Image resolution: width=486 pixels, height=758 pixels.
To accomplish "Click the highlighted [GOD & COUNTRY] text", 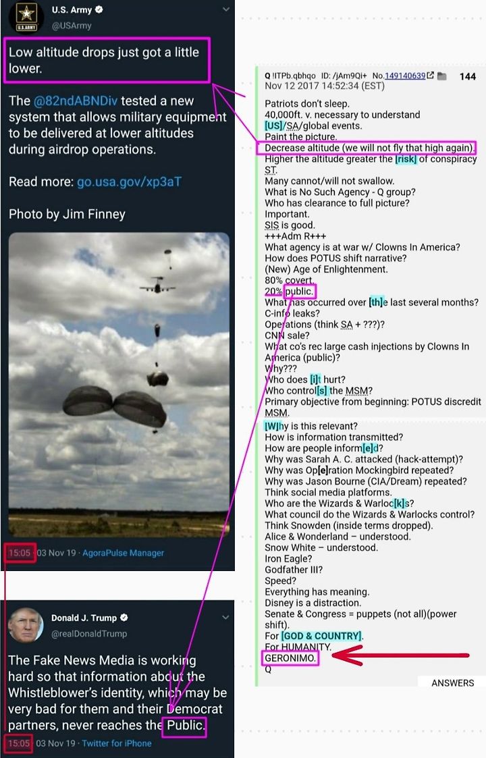I will [322, 636].
